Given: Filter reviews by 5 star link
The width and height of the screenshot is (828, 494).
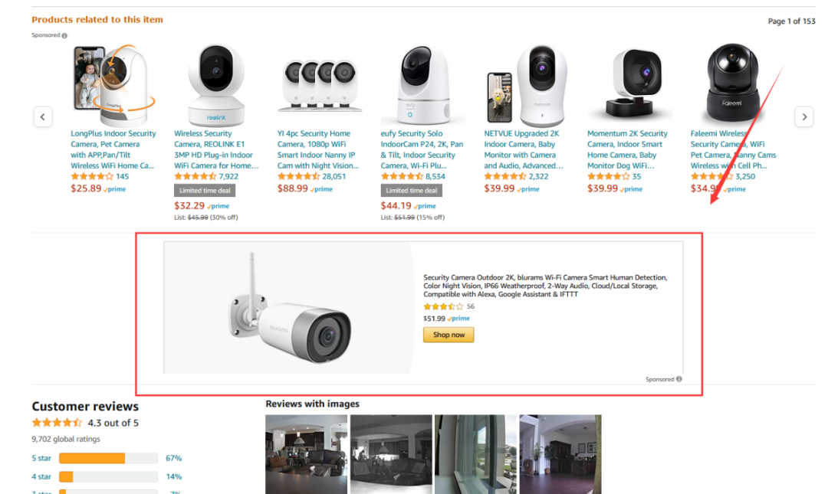Looking at the screenshot, I should tap(41, 458).
